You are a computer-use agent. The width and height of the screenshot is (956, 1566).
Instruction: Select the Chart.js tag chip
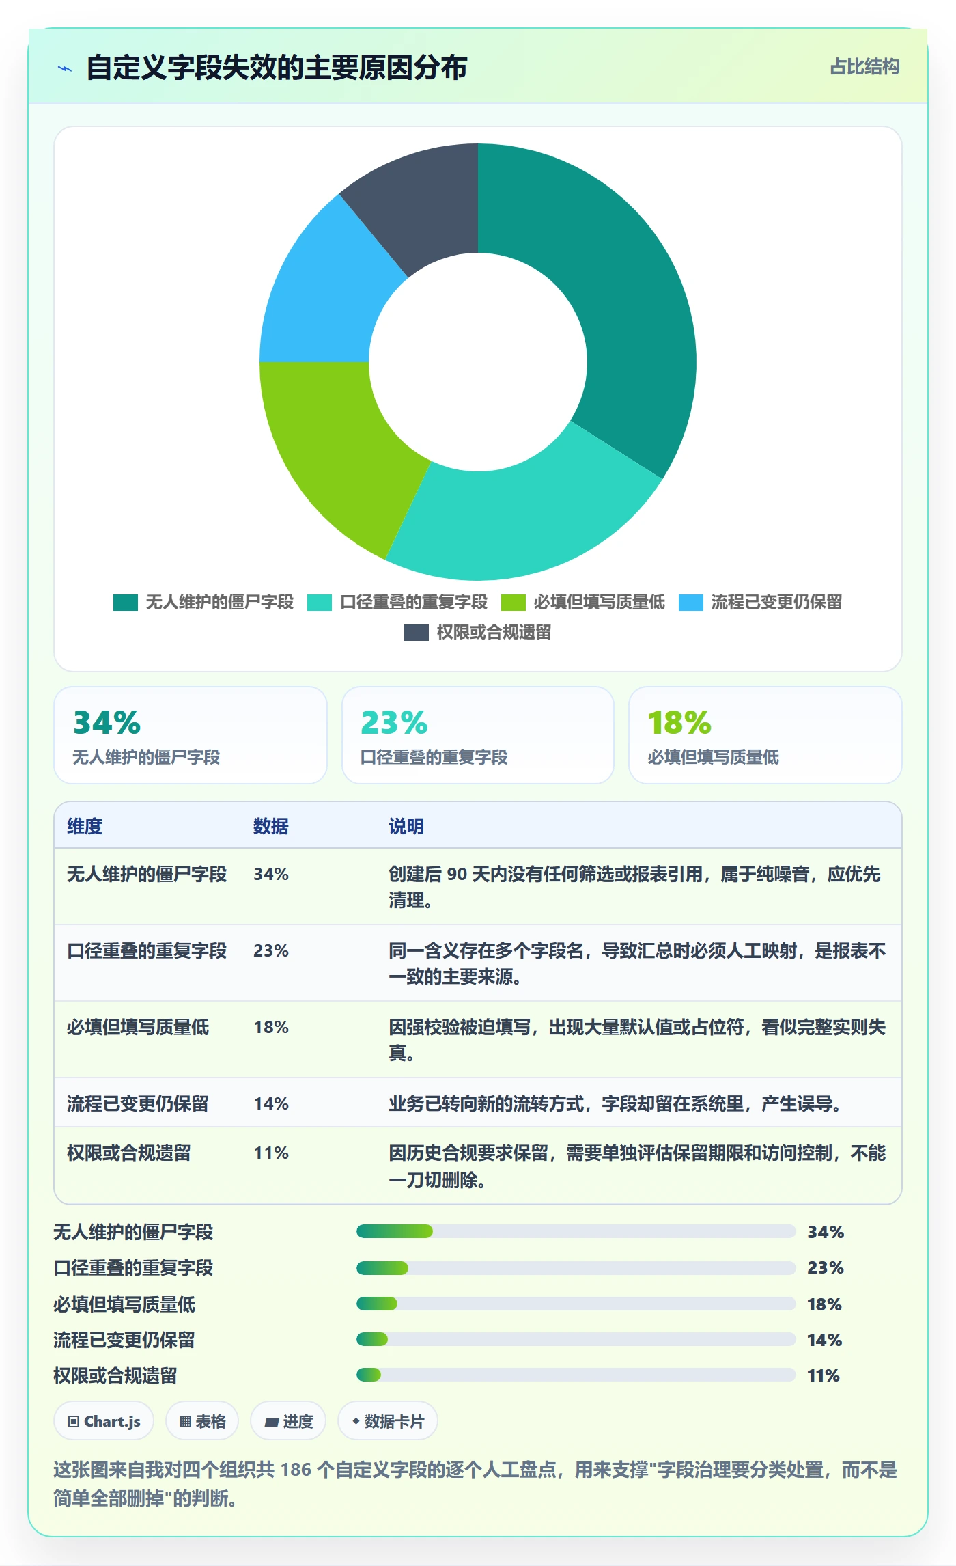(x=104, y=1421)
